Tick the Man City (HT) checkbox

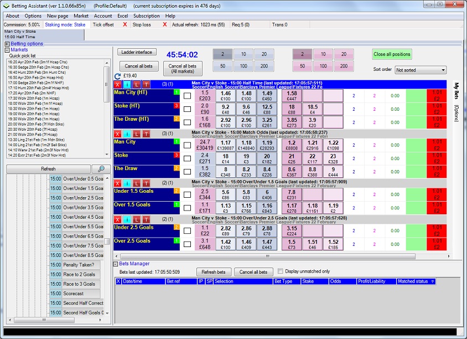(x=188, y=96)
